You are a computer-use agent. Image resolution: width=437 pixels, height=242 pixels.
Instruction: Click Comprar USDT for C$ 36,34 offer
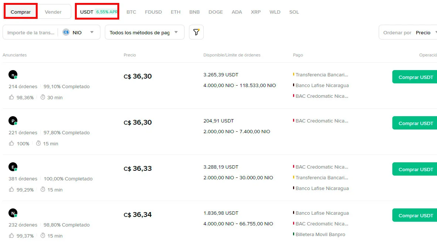(x=415, y=215)
